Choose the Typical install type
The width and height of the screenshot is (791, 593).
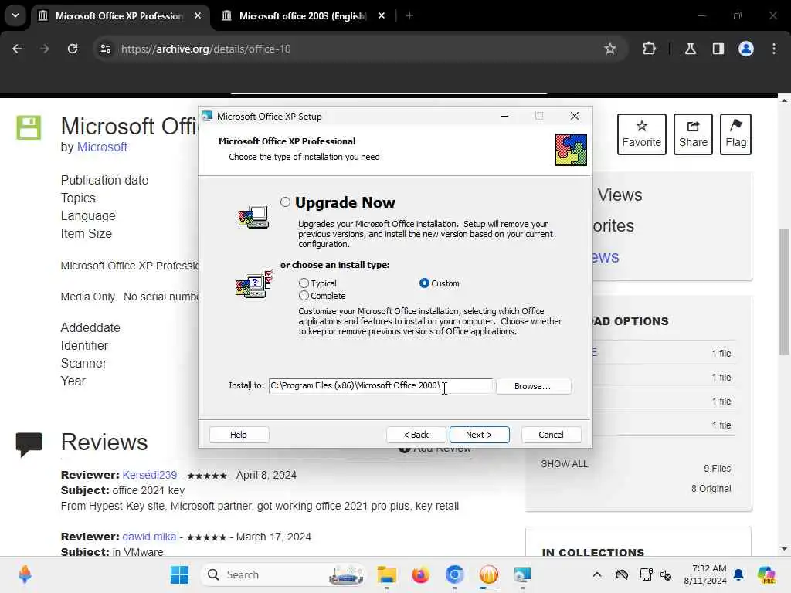(304, 283)
